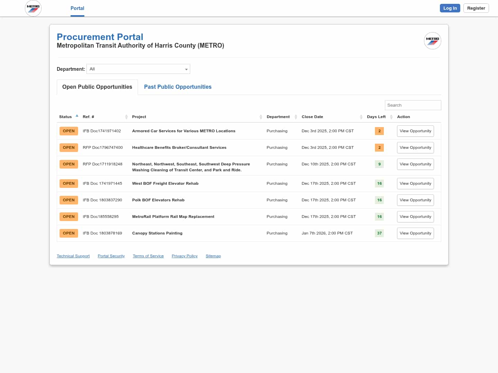View Opportunity for Armored Car Services
This screenshot has width=498, height=373.
(415, 131)
